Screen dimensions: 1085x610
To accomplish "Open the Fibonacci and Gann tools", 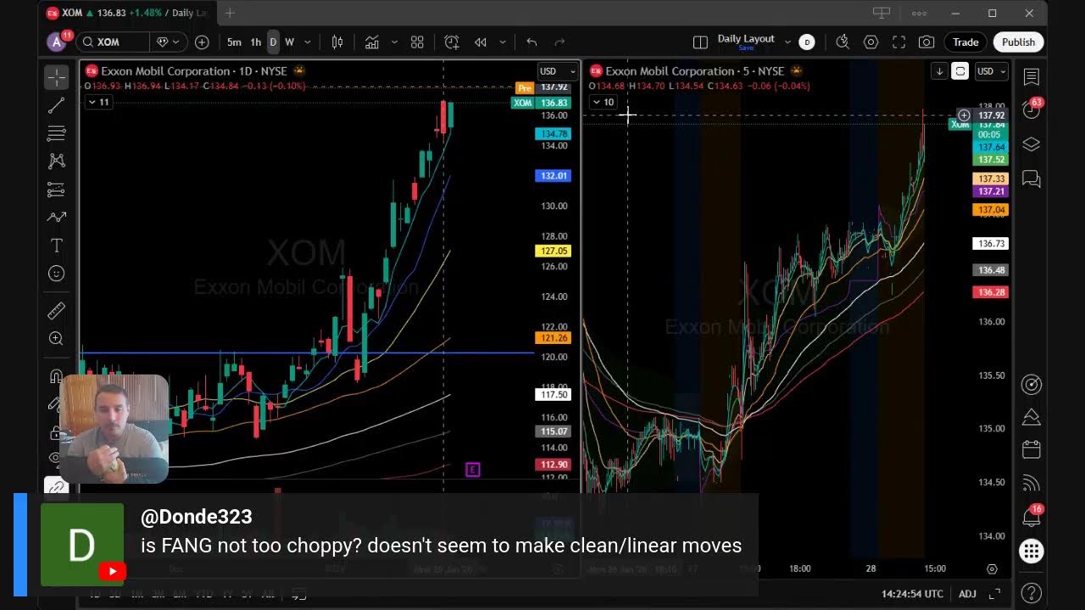I will coord(56,133).
